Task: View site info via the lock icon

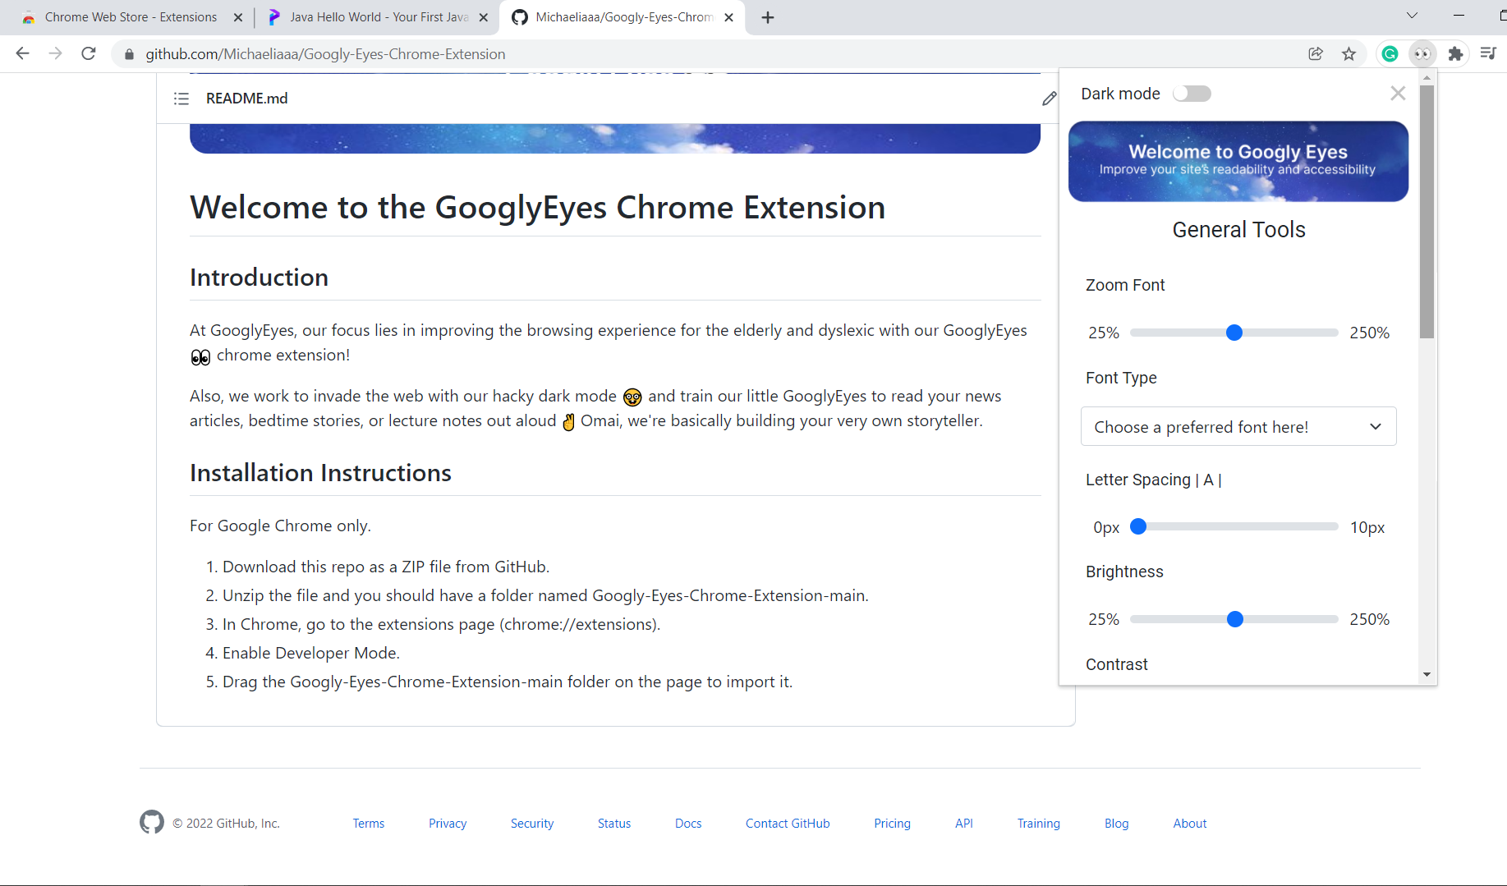Action: [129, 54]
